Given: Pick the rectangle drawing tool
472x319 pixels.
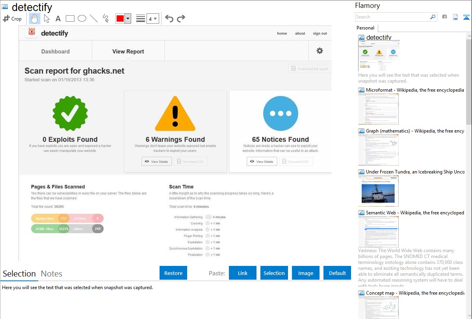Looking at the screenshot, I should point(70,18).
